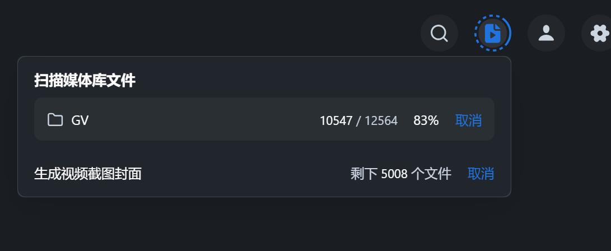The height and width of the screenshot is (251, 611).
Task: Click the media scan tasks icon
Action: (492, 34)
